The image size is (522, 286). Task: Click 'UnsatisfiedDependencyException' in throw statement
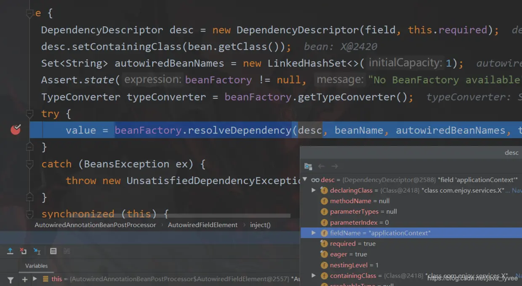(x=213, y=181)
